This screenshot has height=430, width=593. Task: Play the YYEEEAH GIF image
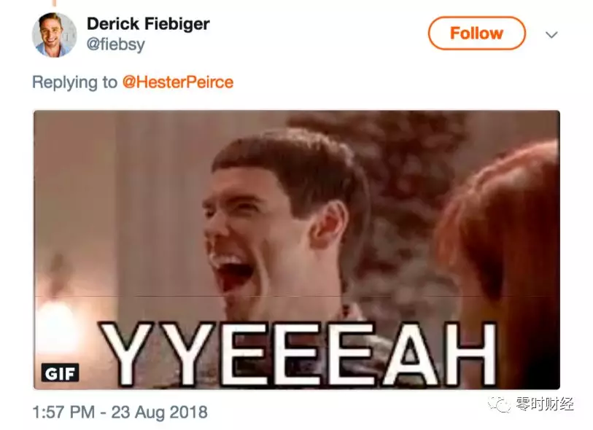pos(296,250)
